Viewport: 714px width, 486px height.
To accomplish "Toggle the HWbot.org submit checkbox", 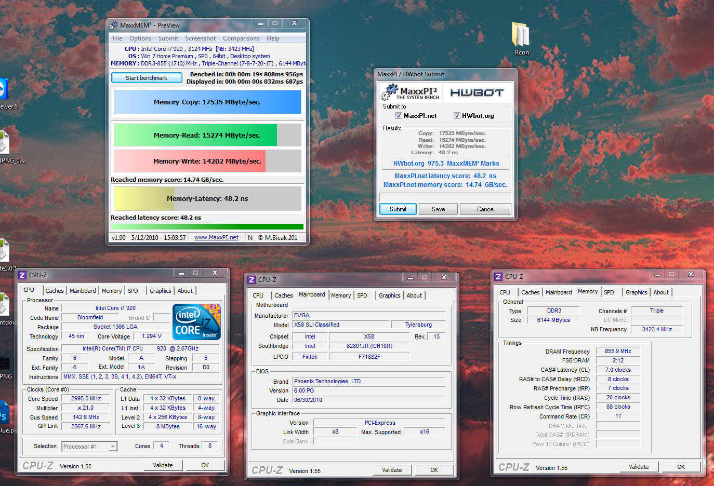I will coord(457,116).
